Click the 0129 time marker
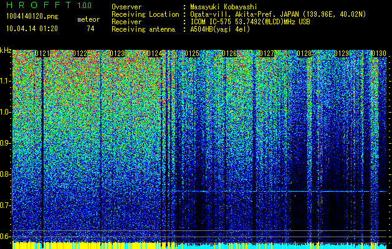 click(x=342, y=54)
